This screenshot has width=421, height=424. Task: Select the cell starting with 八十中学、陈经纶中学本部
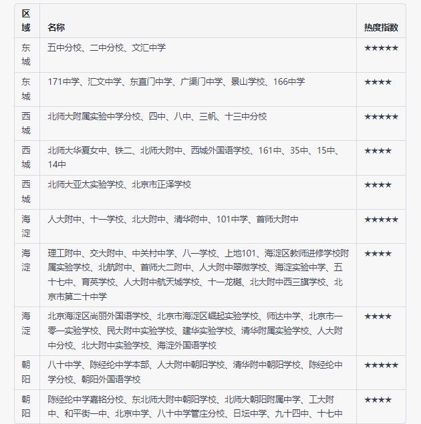(x=195, y=372)
